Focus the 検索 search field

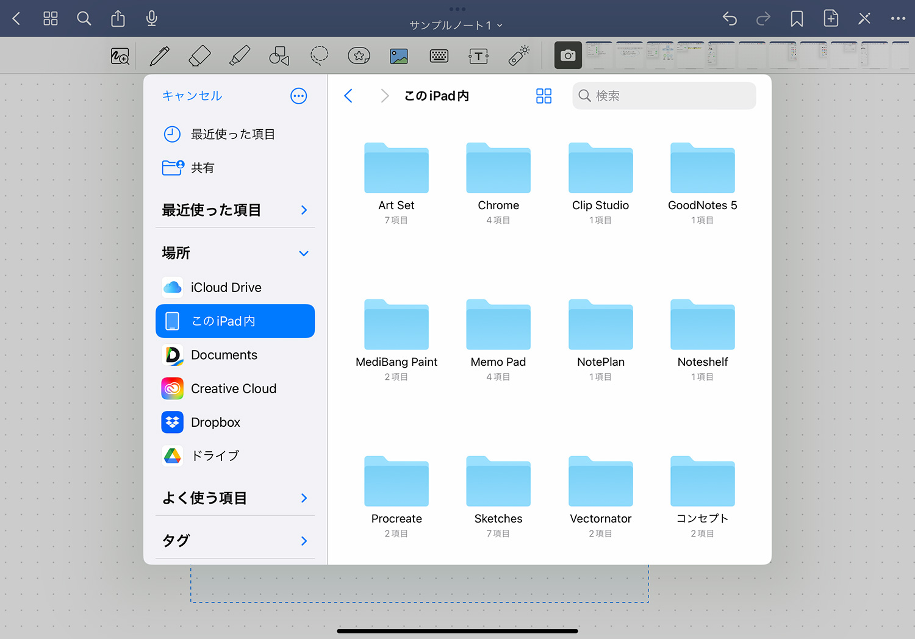[x=664, y=96]
